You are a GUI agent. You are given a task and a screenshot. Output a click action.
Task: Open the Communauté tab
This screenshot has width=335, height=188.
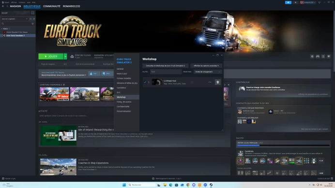pyautogui.click(x=52, y=6)
